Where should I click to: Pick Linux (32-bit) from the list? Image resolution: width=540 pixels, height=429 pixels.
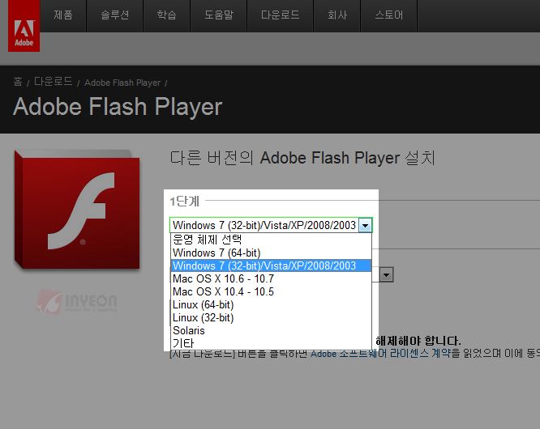271,317
